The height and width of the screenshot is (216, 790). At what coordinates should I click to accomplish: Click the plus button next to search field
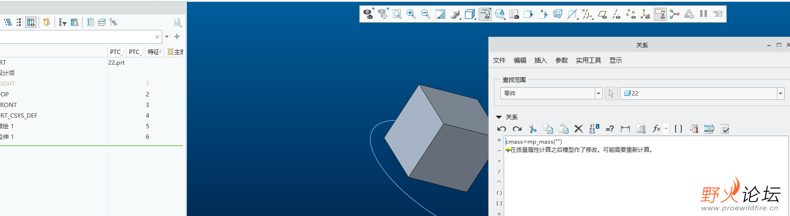click(x=177, y=37)
